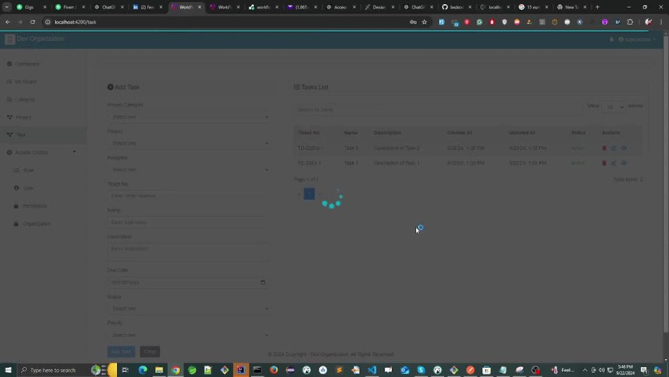Open the Due Date calendar picker icon

click(x=263, y=283)
